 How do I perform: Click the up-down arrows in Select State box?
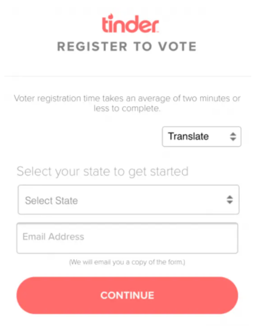pyautogui.click(x=229, y=200)
